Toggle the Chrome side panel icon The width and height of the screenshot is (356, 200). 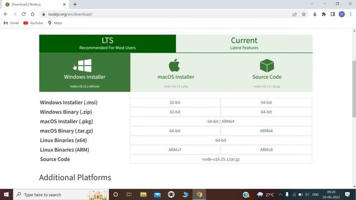pos(333,14)
